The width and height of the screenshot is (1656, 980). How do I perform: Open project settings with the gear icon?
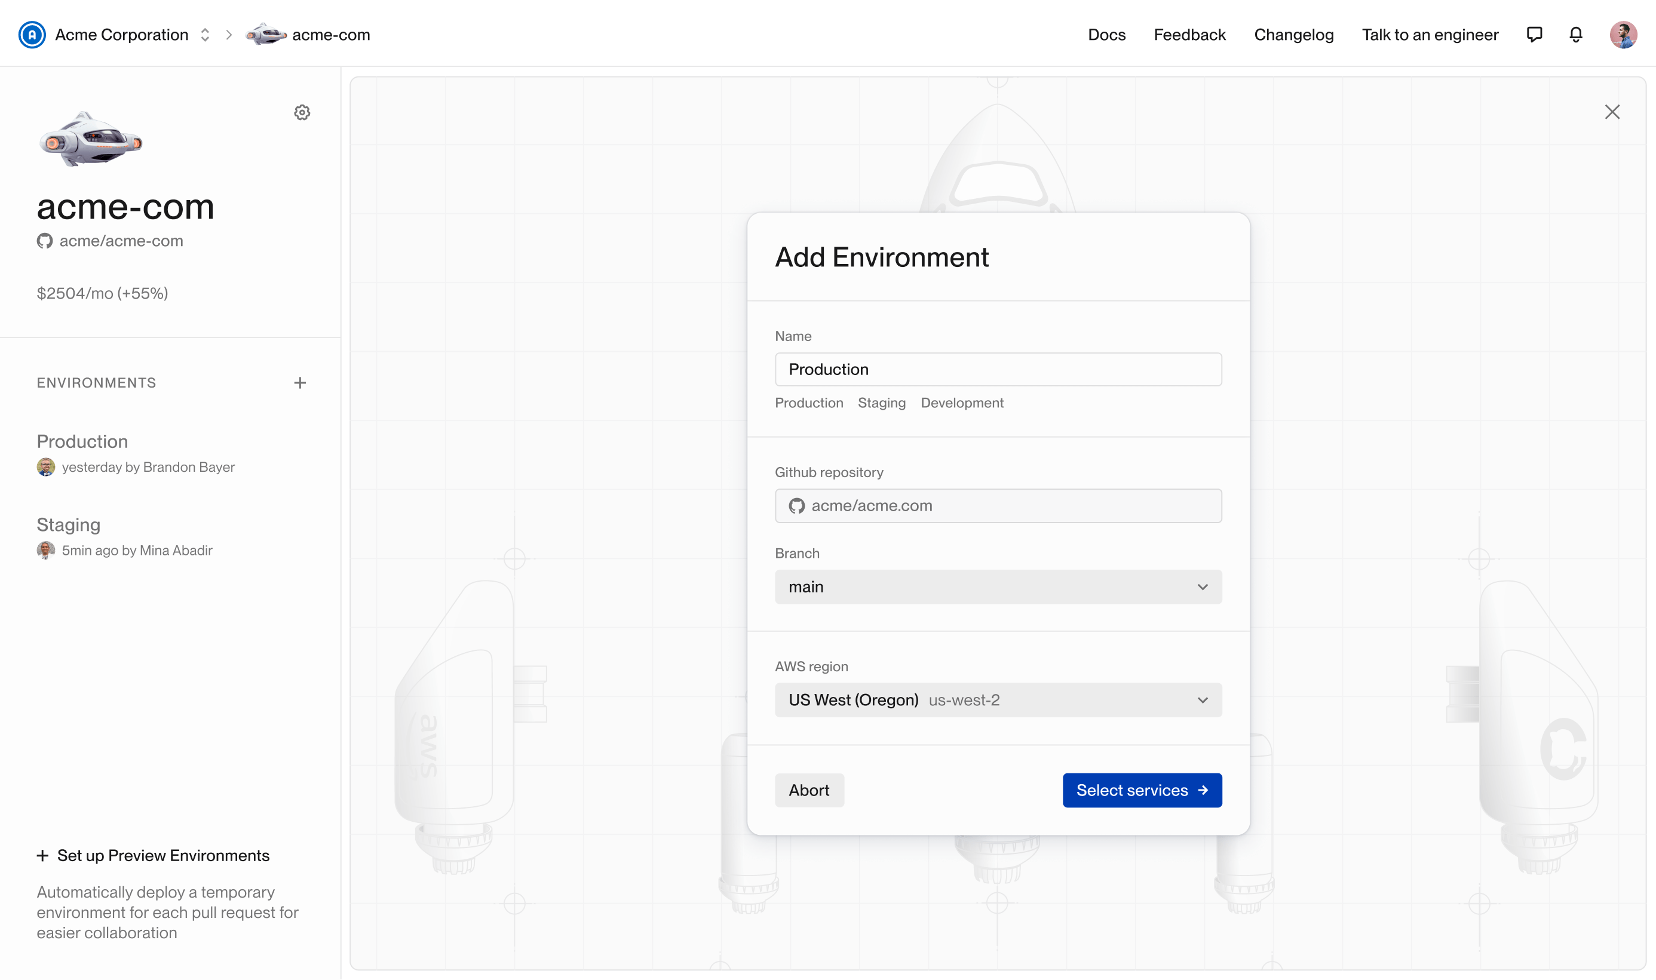pyautogui.click(x=302, y=112)
